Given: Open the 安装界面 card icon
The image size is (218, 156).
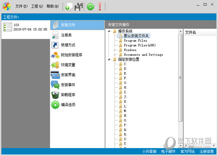Looking at the screenshot, I should [55, 75].
